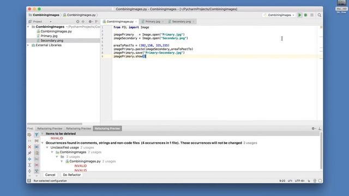Expand External Libraries node
The height and width of the screenshot is (196, 349).
click(28, 45)
